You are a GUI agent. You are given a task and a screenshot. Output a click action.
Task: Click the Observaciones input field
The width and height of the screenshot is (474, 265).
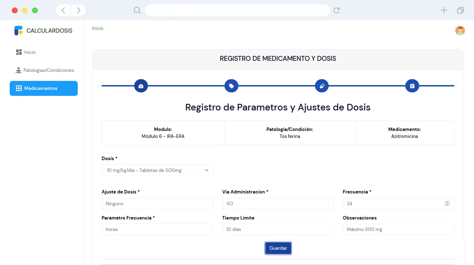coord(398,229)
